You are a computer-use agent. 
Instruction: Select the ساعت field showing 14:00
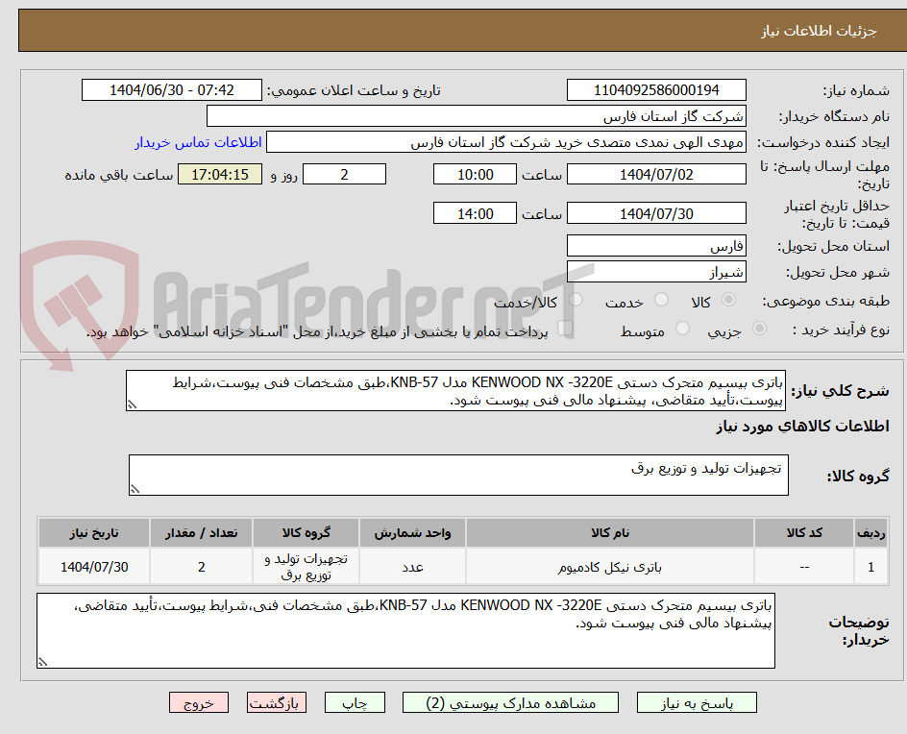476,212
